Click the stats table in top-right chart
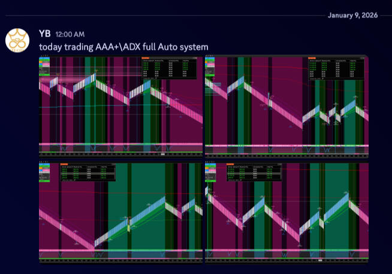The image size is (392, 274). (x=335, y=68)
